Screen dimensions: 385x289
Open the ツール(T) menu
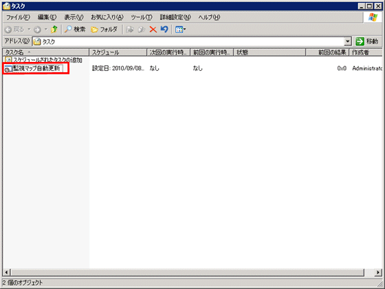pos(142,17)
